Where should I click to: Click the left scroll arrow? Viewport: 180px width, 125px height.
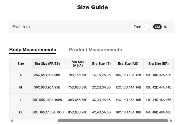coord(12,121)
